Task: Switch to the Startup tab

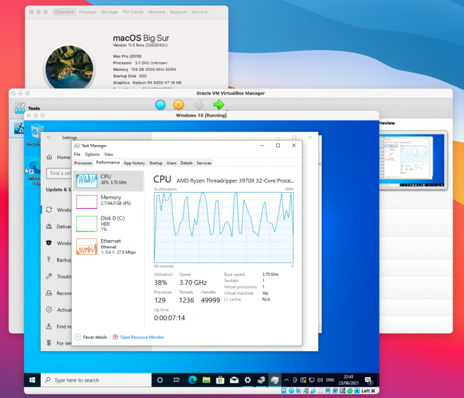Action: point(155,163)
